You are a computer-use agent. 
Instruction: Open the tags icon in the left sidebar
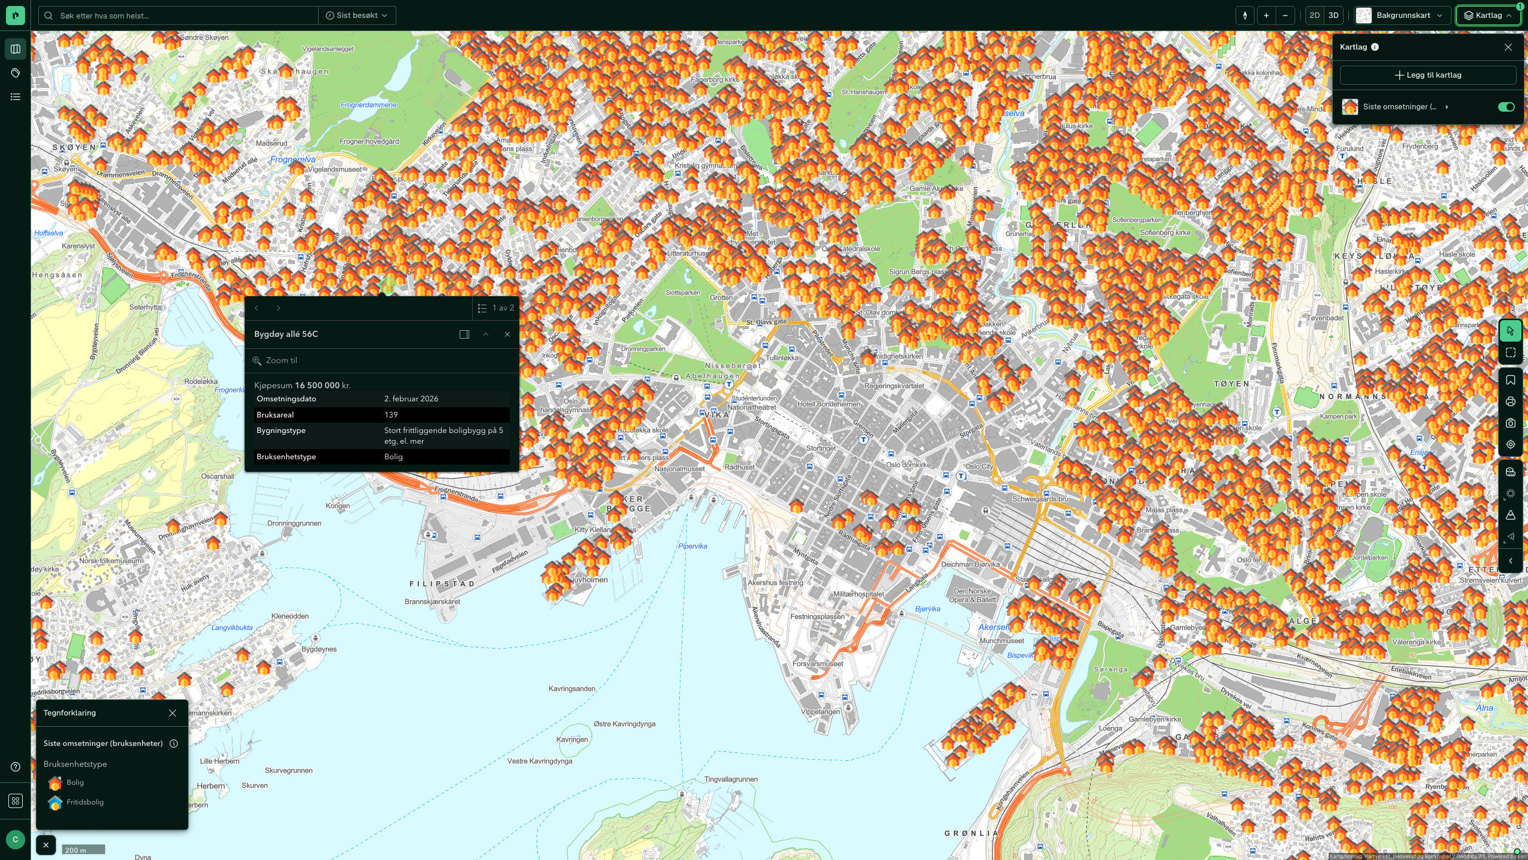click(16, 73)
